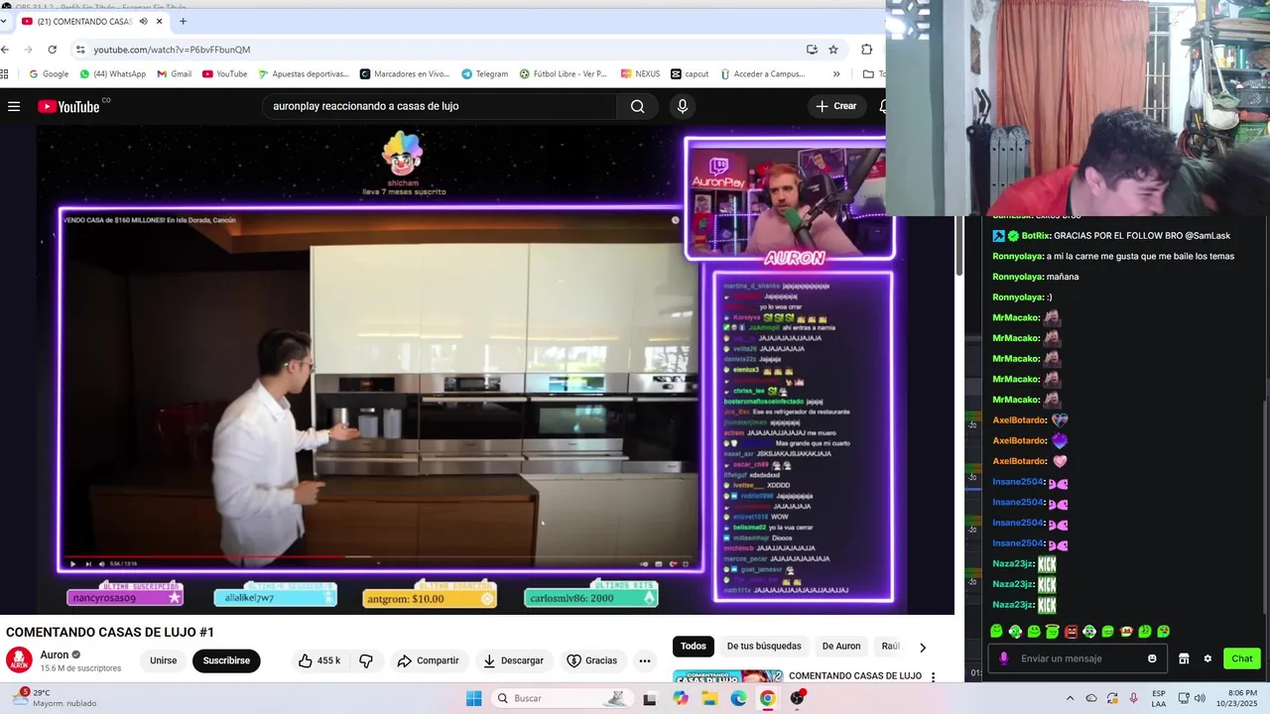The height and width of the screenshot is (714, 1270).
Task: Open the Gmail bookmark
Action: 174,73
